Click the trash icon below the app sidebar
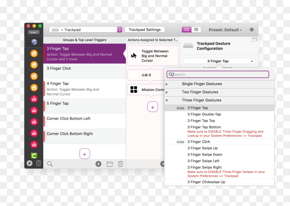290x206 pixels. (x=38, y=163)
